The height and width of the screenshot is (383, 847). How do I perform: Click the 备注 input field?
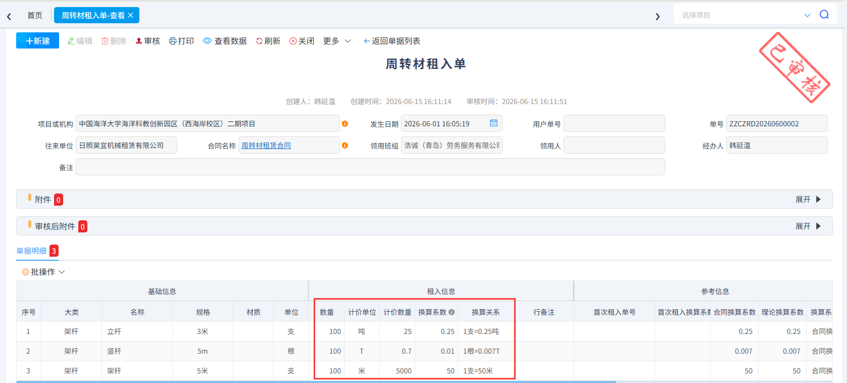pyautogui.click(x=370, y=167)
